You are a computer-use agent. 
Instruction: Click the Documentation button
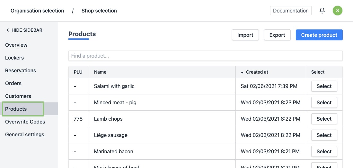pyautogui.click(x=291, y=11)
